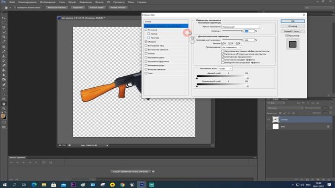Open the Окно menu
This screenshot has height=188, width=335.
(131, 2)
